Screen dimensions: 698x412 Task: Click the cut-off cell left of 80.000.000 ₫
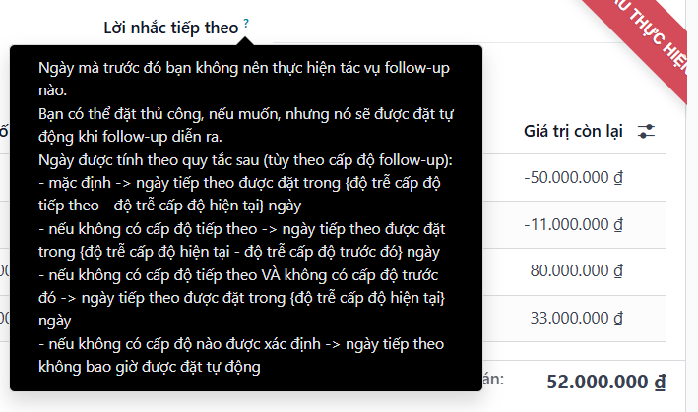(x=5, y=271)
